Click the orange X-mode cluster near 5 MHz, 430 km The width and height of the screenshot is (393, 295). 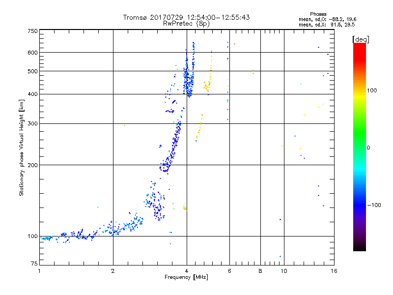point(207,87)
